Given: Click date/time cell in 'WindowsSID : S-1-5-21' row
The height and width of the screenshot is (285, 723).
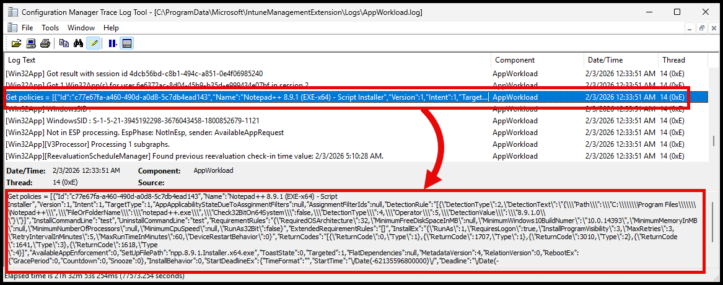Looking at the screenshot, I should [x=620, y=121].
